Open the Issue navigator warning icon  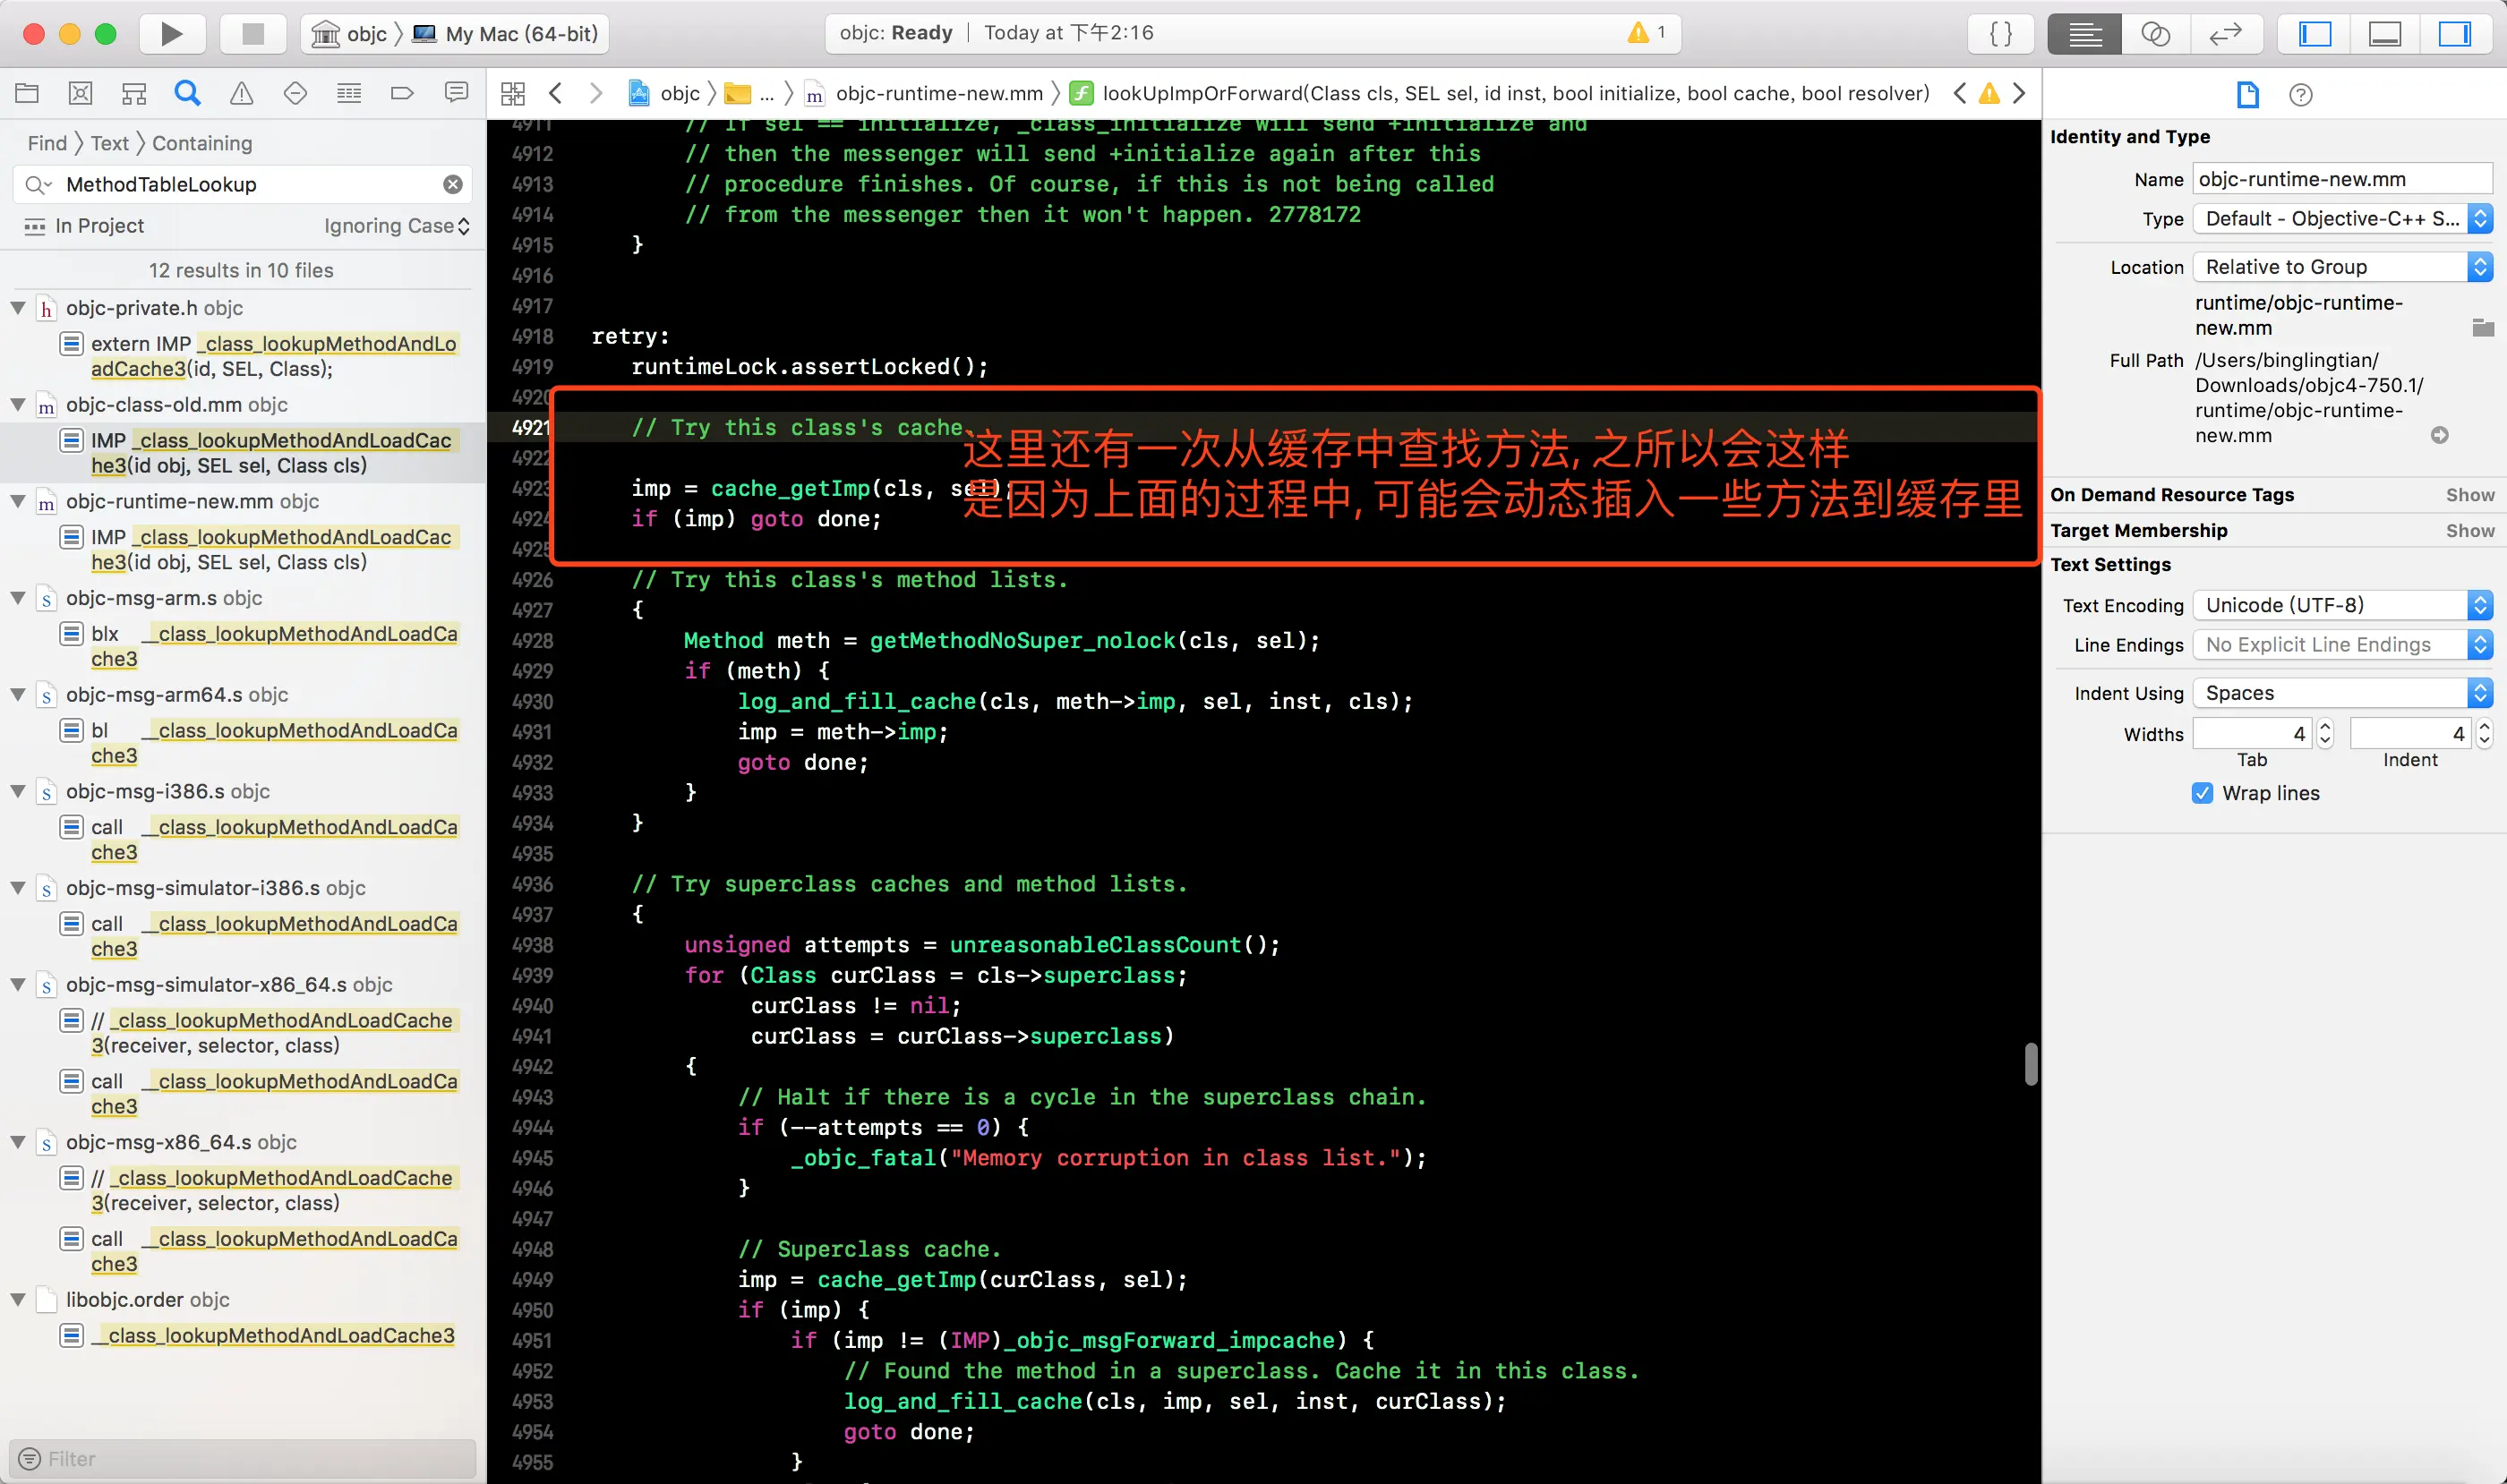(241, 93)
